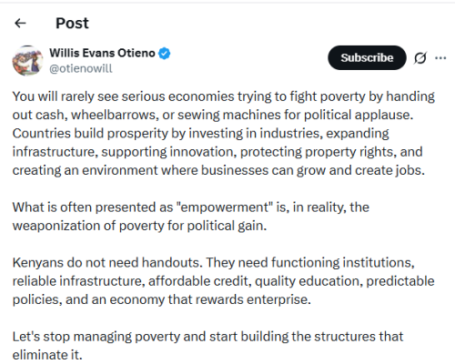The width and height of the screenshot is (455, 364).
Task: Open the three-dot more options menu
Action: pyautogui.click(x=440, y=57)
